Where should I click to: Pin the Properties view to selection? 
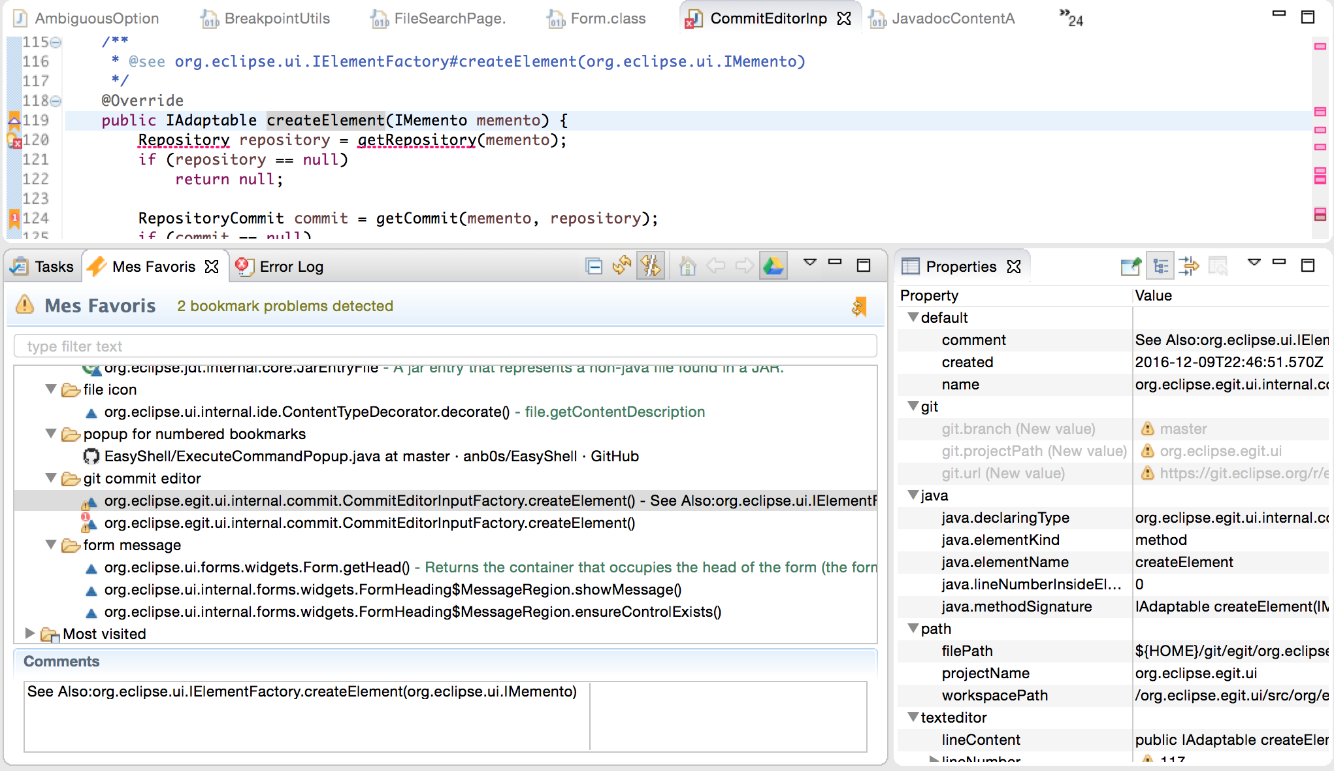(1130, 266)
